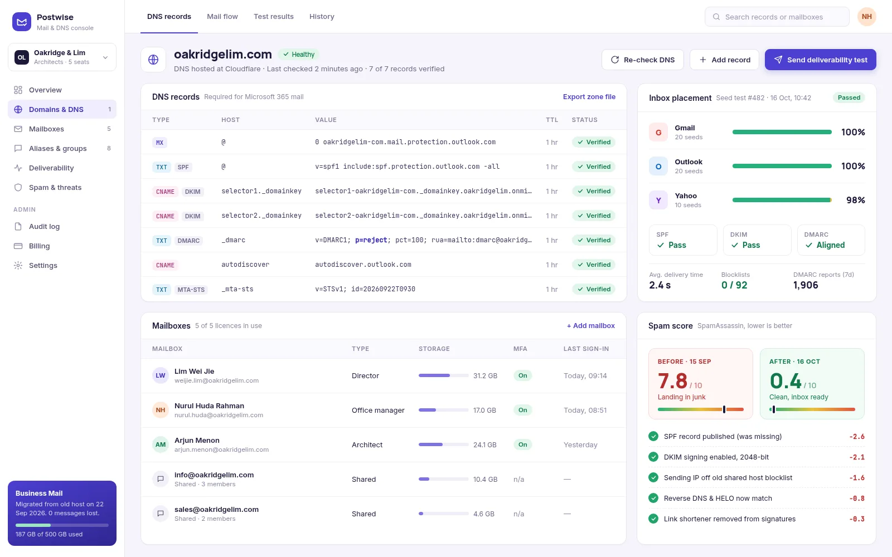Screen dimensions: 892x557
Task: Open the Deliverability section
Action: pyautogui.click(x=62, y=168)
